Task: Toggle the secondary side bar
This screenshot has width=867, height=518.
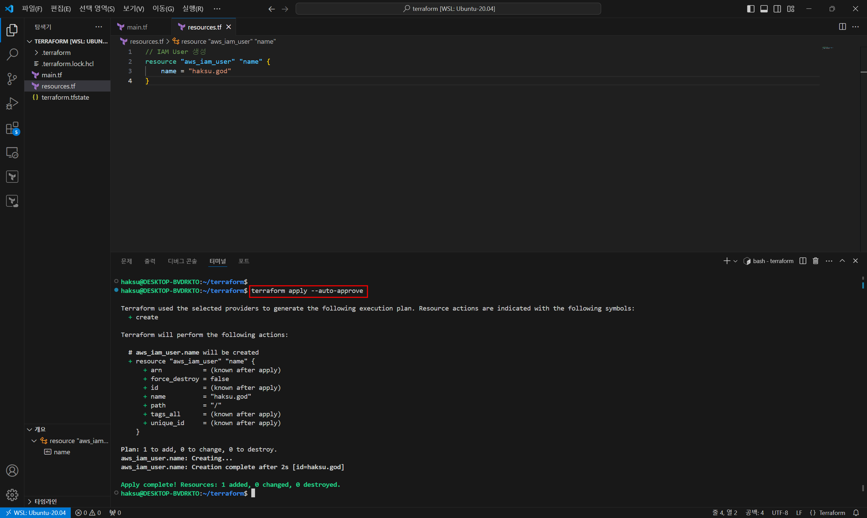Action: point(777,9)
